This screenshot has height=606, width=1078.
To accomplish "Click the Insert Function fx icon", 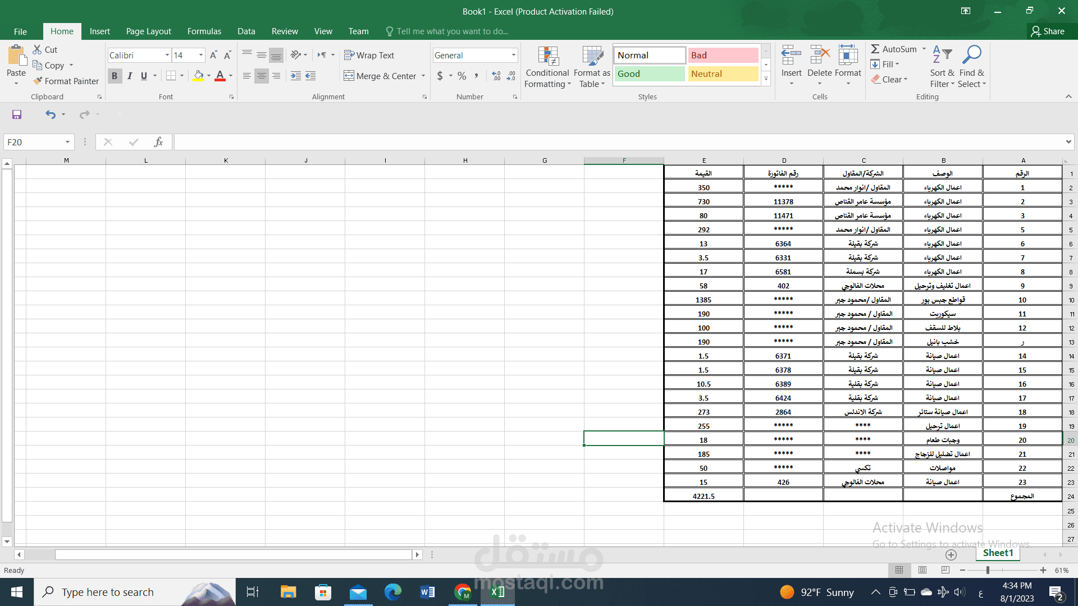I will [159, 142].
